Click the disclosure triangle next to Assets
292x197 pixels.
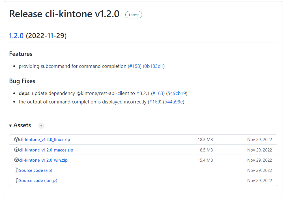tap(10, 125)
